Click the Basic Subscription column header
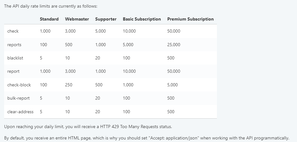The width and height of the screenshot is (297, 142). [142, 19]
